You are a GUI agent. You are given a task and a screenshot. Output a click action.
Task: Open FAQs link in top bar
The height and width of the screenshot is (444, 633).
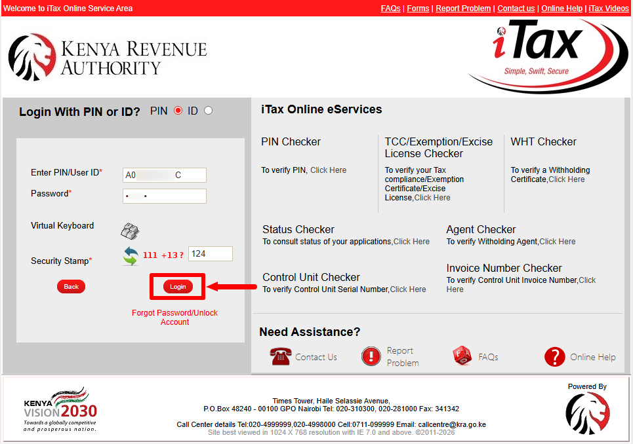point(390,9)
